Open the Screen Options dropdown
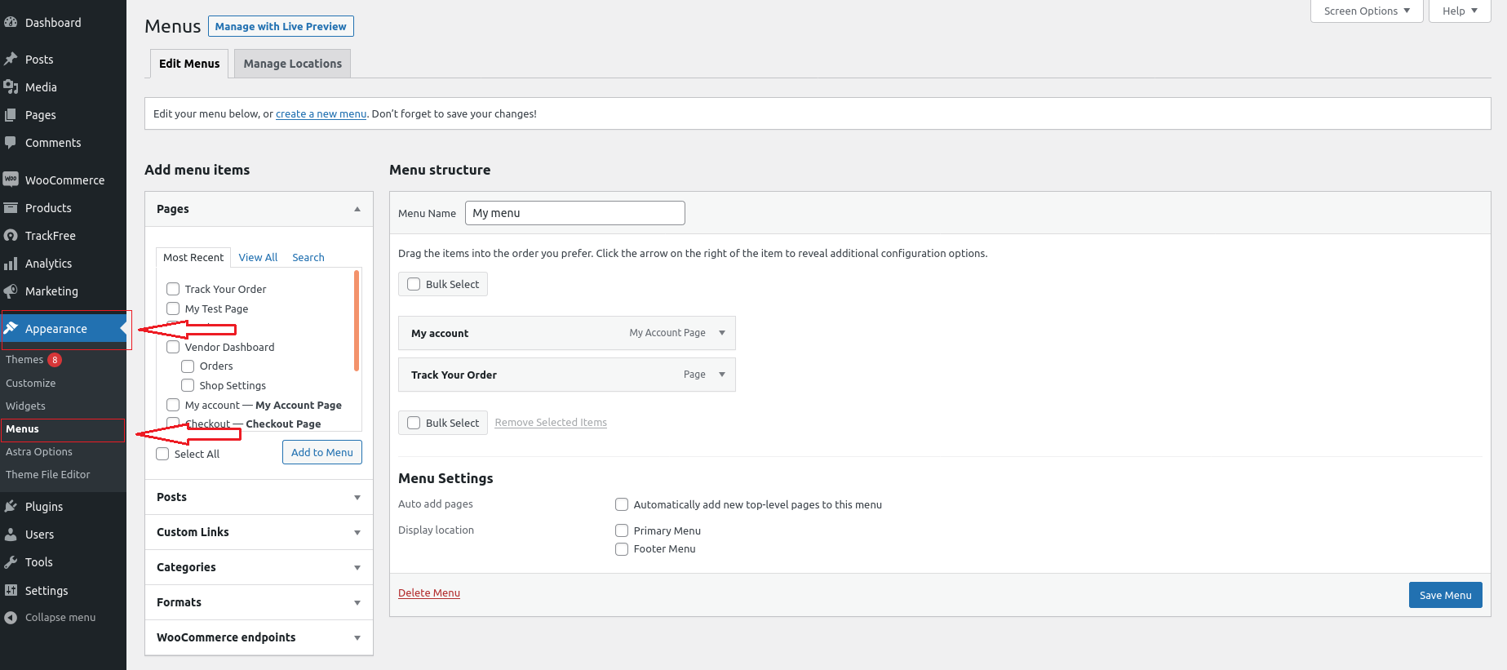This screenshot has width=1507, height=670. coord(1367,11)
